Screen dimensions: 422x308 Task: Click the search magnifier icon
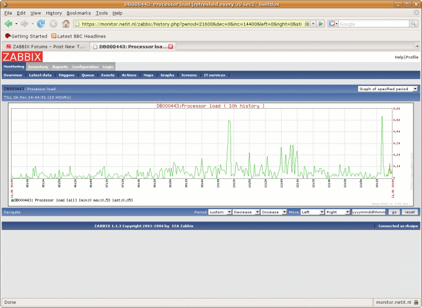(x=414, y=24)
